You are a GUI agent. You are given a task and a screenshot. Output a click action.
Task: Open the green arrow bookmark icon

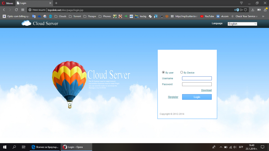click(x=126, y=16)
